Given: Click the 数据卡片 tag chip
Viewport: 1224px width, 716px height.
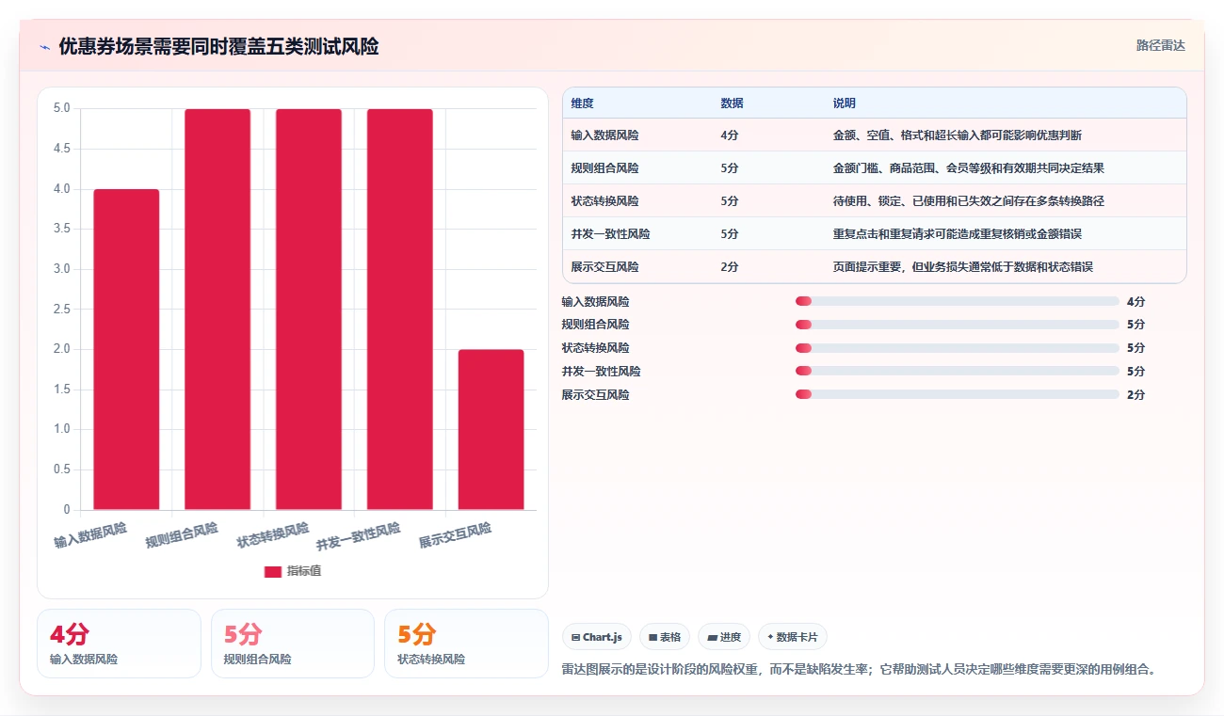Looking at the screenshot, I should (x=793, y=637).
